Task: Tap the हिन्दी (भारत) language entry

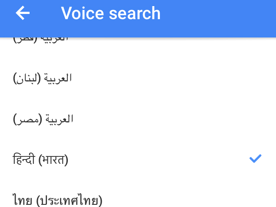Action: click(41, 160)
